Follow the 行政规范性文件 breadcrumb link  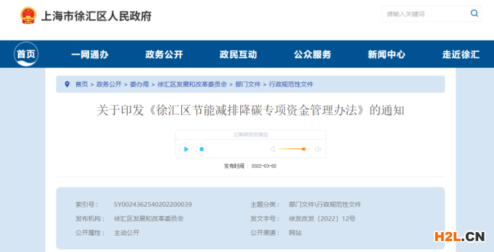(x=291, y=84)
